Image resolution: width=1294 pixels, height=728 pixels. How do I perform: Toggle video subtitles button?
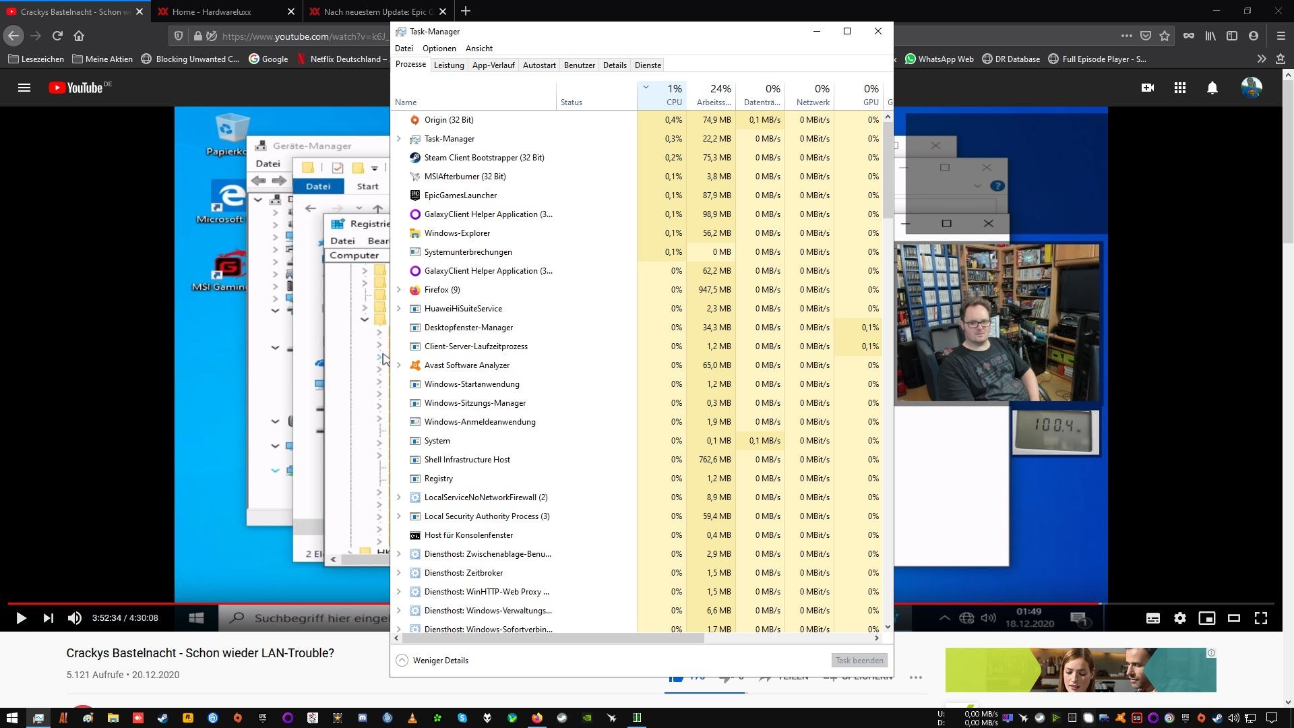(x=1153, y=618)
